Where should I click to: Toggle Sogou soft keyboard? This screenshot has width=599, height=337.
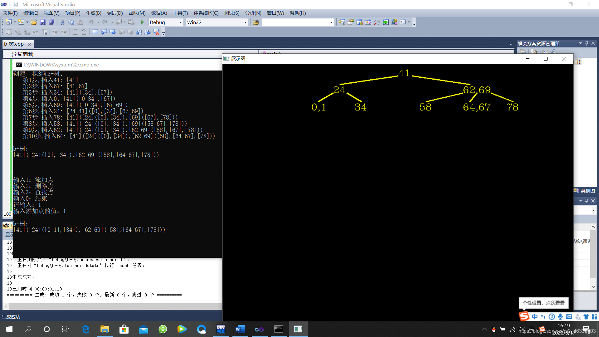coord(569,317)
